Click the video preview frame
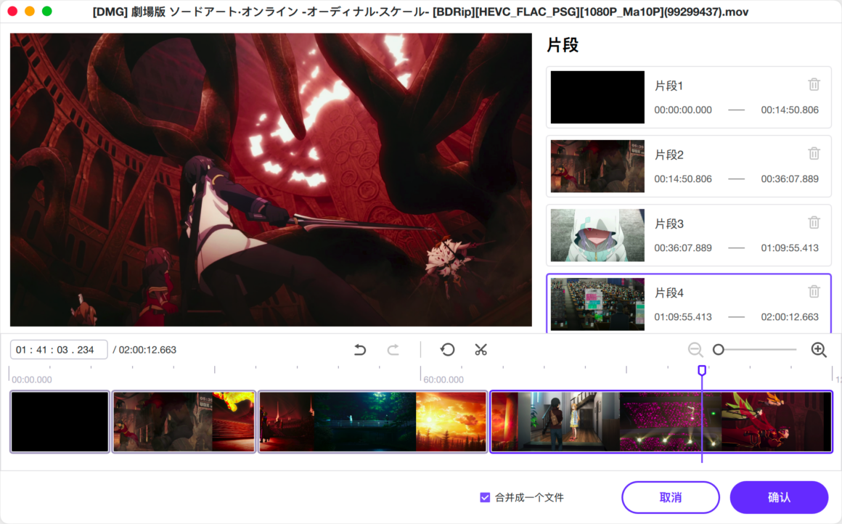Screen dimensions: 842x524 coord(271,180)
